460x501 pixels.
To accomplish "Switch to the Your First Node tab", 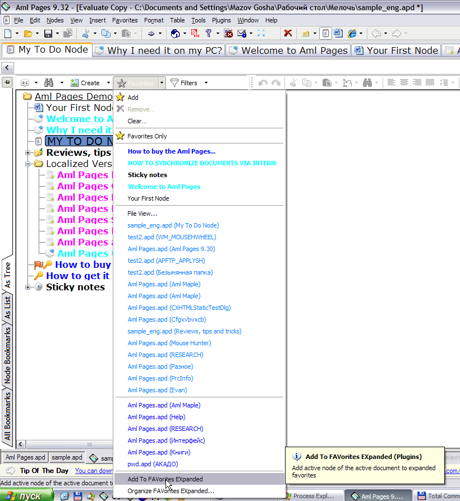I will (x=397, y=50).
